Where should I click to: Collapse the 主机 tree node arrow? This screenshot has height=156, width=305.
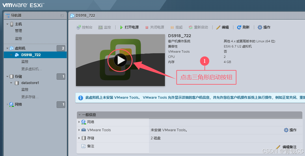pos(8,24)
